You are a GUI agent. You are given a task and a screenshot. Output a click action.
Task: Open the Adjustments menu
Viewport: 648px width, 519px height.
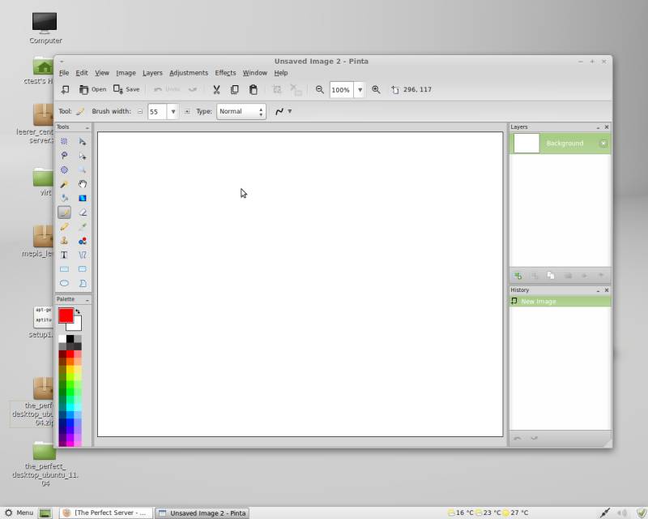(188, 73)
